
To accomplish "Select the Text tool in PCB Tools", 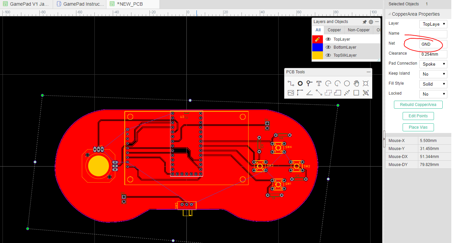I will click(319, 83).
